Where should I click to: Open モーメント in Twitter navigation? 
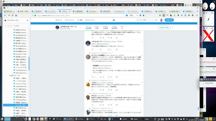coord(70,20)
